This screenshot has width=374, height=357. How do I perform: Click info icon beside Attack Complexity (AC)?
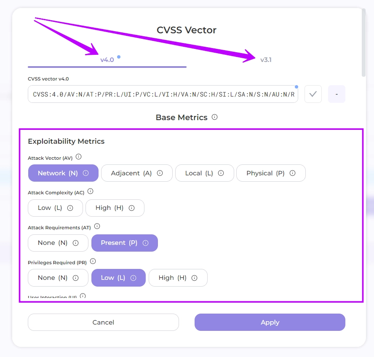(x=90, y=192)
